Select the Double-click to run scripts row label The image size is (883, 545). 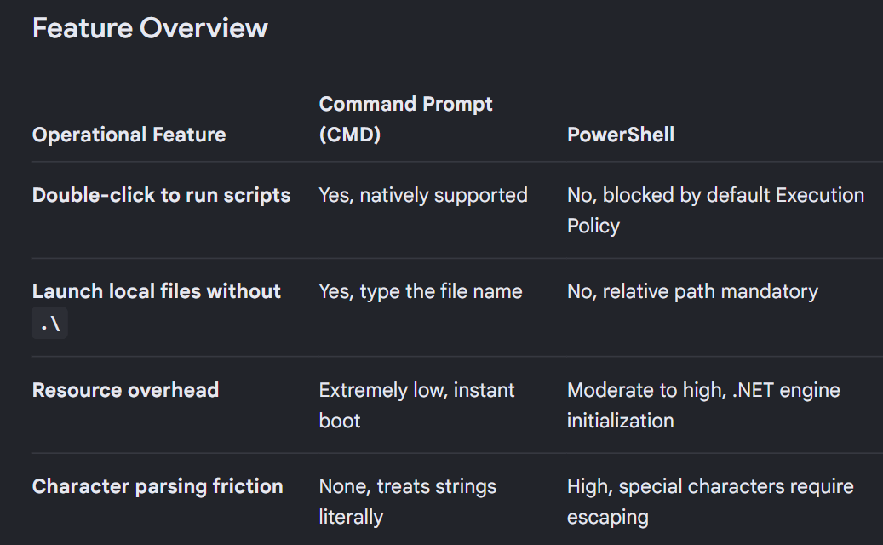pyautogui.click(x=161, y=195)
